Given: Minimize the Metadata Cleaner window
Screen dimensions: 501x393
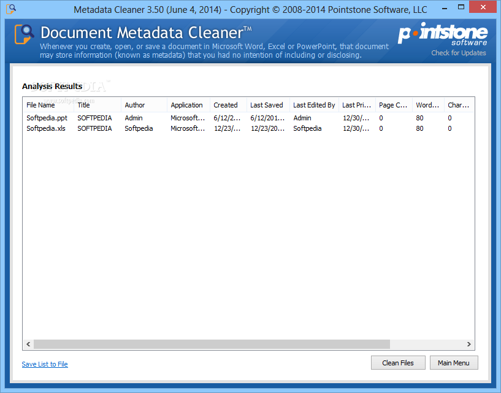Looking at the screenshot, I should click(445, 9).
